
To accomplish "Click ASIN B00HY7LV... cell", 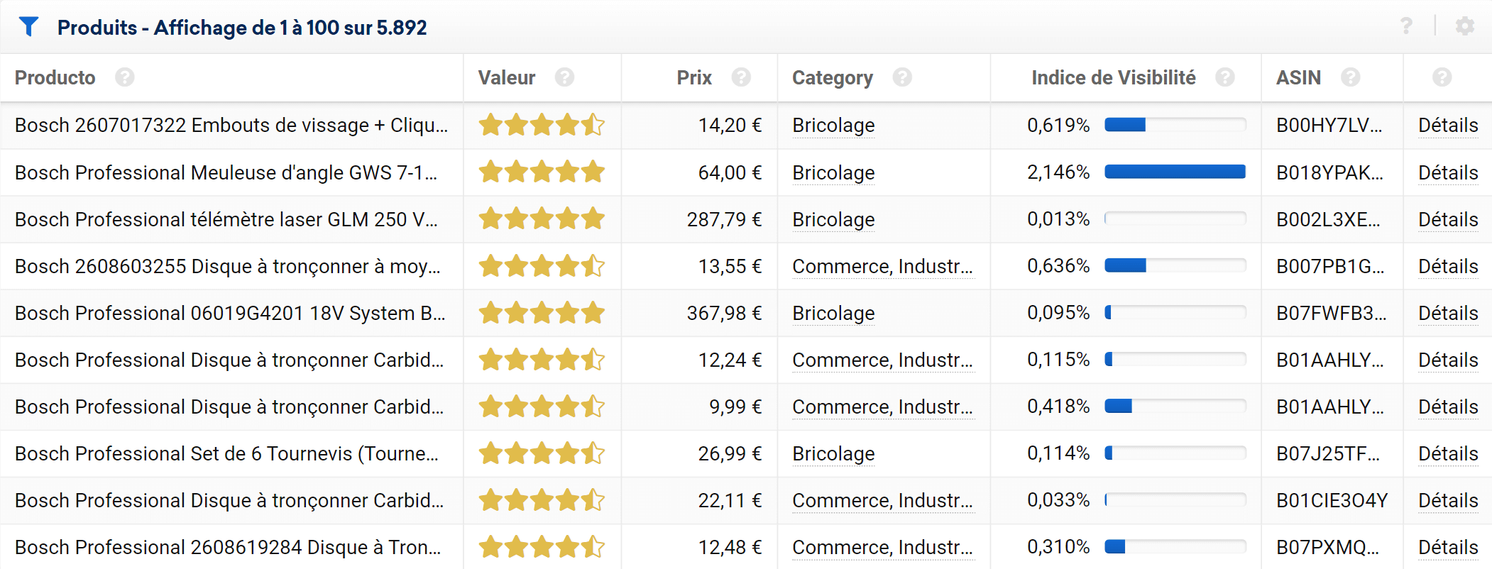I will point(1329,126).
